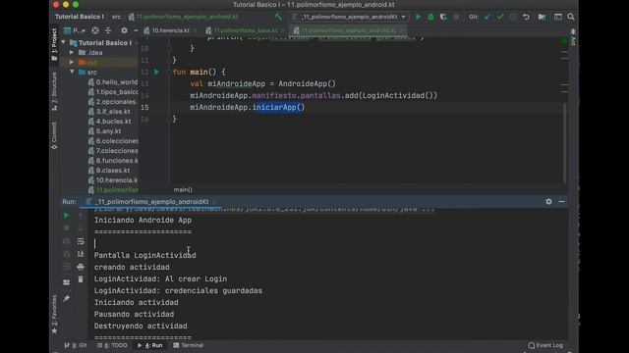The height and width of the screenshot is (353, 629).
Task: Open the 9: Git tool window
Action: [76, 345]
